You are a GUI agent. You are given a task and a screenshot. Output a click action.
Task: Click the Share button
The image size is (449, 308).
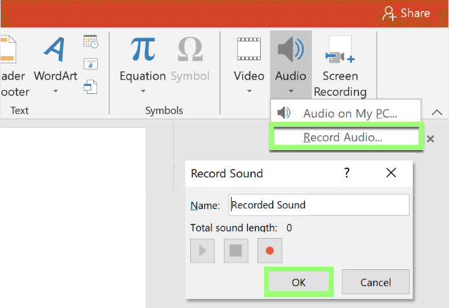coord(406,13)
